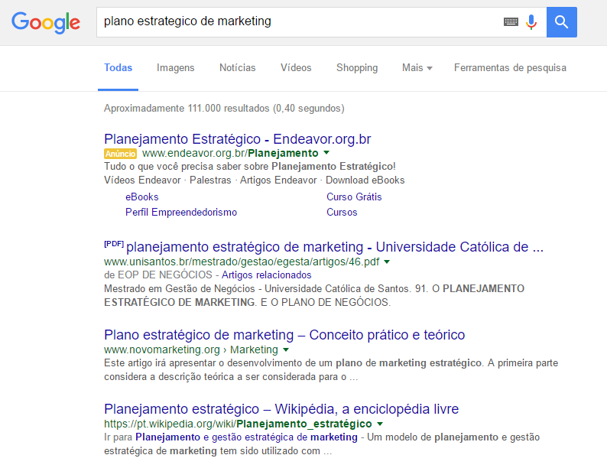This screenshot has height=468, width=607.
Task: Open the Perfil Empreendedorismo sitelink
Action: tap(180, 212)
